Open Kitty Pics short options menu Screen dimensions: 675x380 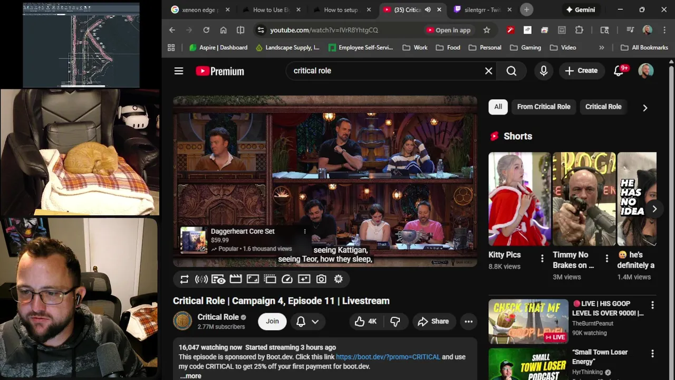[x=542, y=258]
